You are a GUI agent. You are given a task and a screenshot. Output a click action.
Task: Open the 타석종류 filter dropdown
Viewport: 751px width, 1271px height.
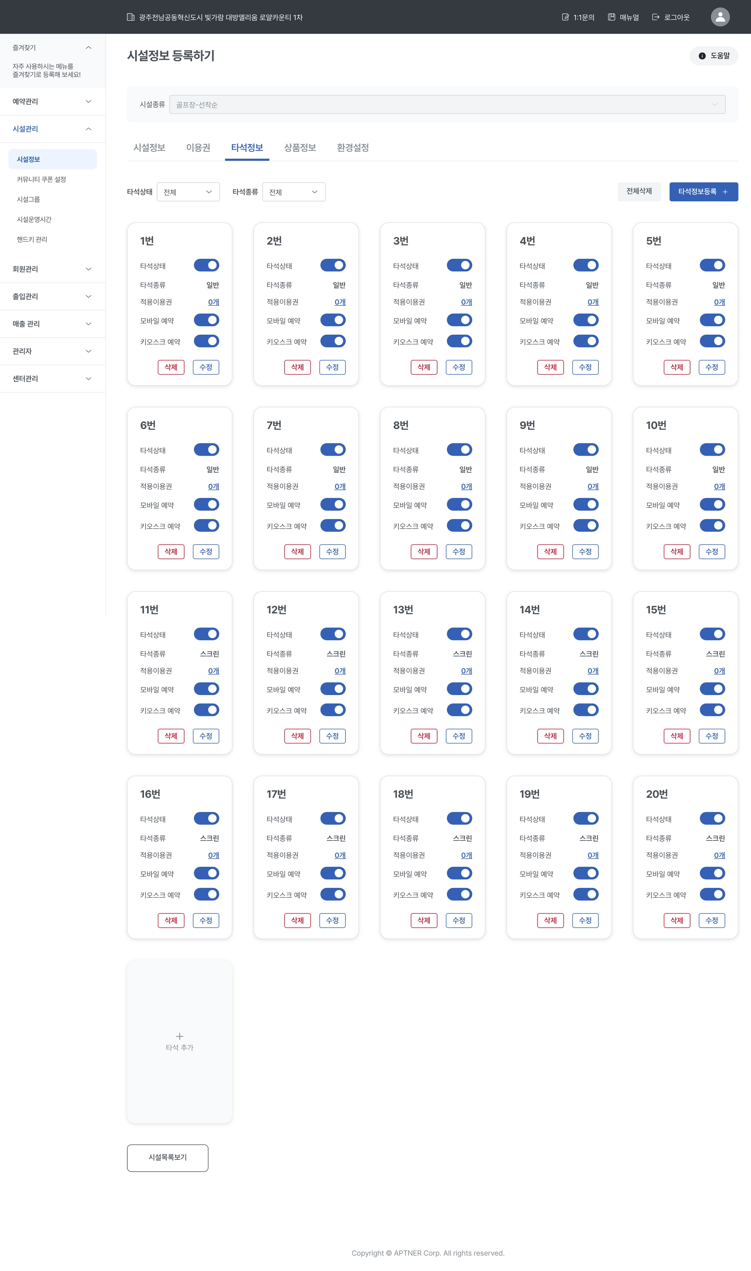coord(293,192)
